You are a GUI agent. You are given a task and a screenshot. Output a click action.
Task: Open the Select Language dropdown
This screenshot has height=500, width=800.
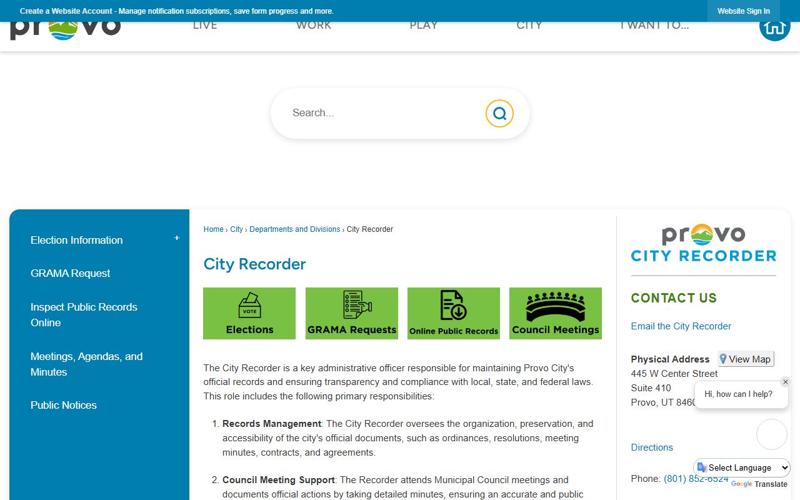pyautogui.click(x=742, y=467)
